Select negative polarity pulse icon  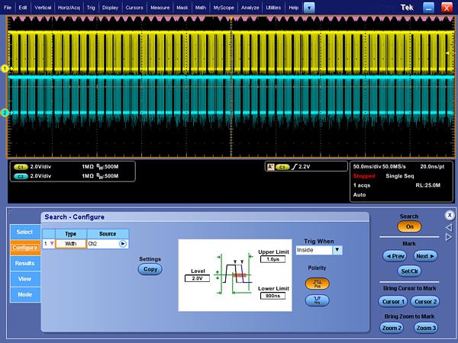pyautogui.click(x=316, y=301)
